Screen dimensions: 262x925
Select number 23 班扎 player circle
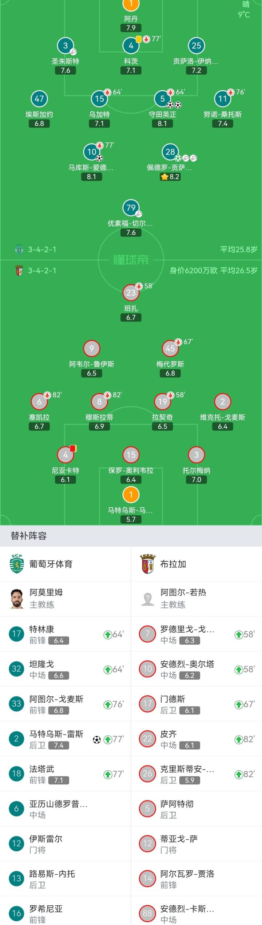(x=131, y=293)
